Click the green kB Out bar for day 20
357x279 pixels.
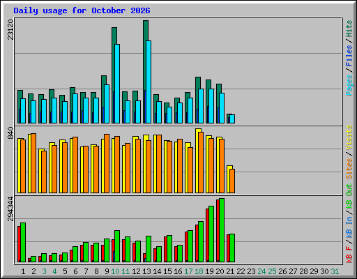222,230
